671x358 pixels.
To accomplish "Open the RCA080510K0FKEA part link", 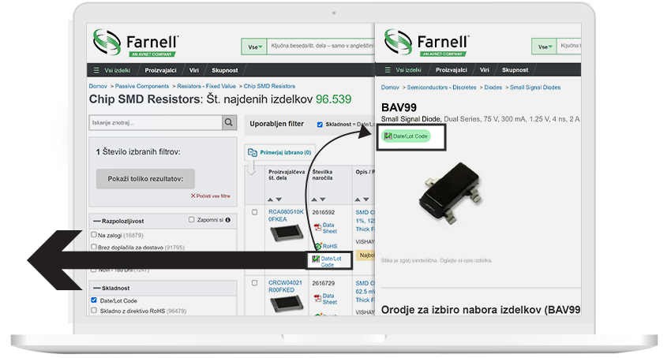I will [x=286, y=215].
